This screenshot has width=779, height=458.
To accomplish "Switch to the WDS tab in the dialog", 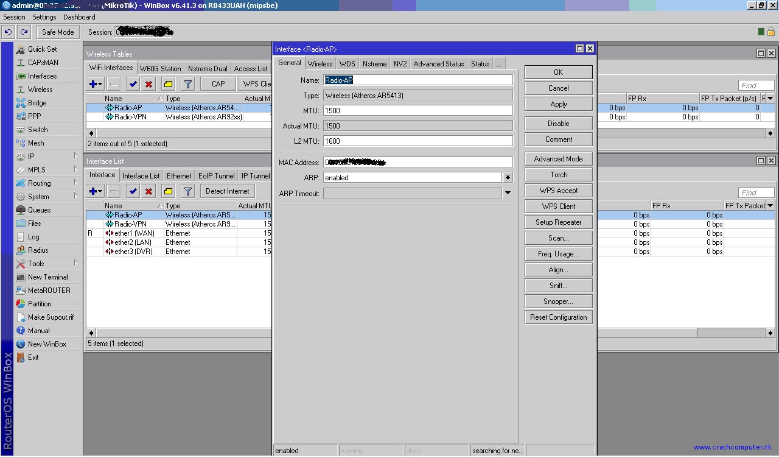I will [x=348, y=63].
